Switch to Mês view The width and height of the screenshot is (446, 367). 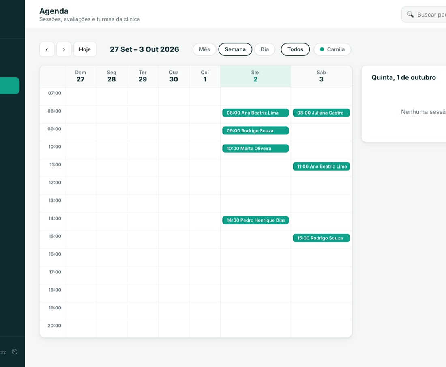tap(204, 49)
